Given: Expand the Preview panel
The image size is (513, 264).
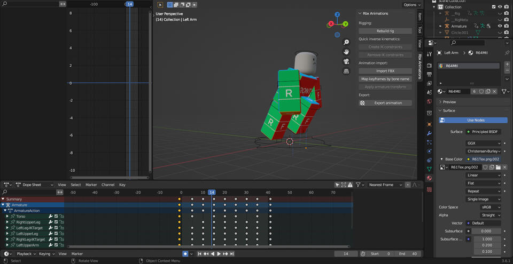Looking at the screenshot, I should [449, 102].
